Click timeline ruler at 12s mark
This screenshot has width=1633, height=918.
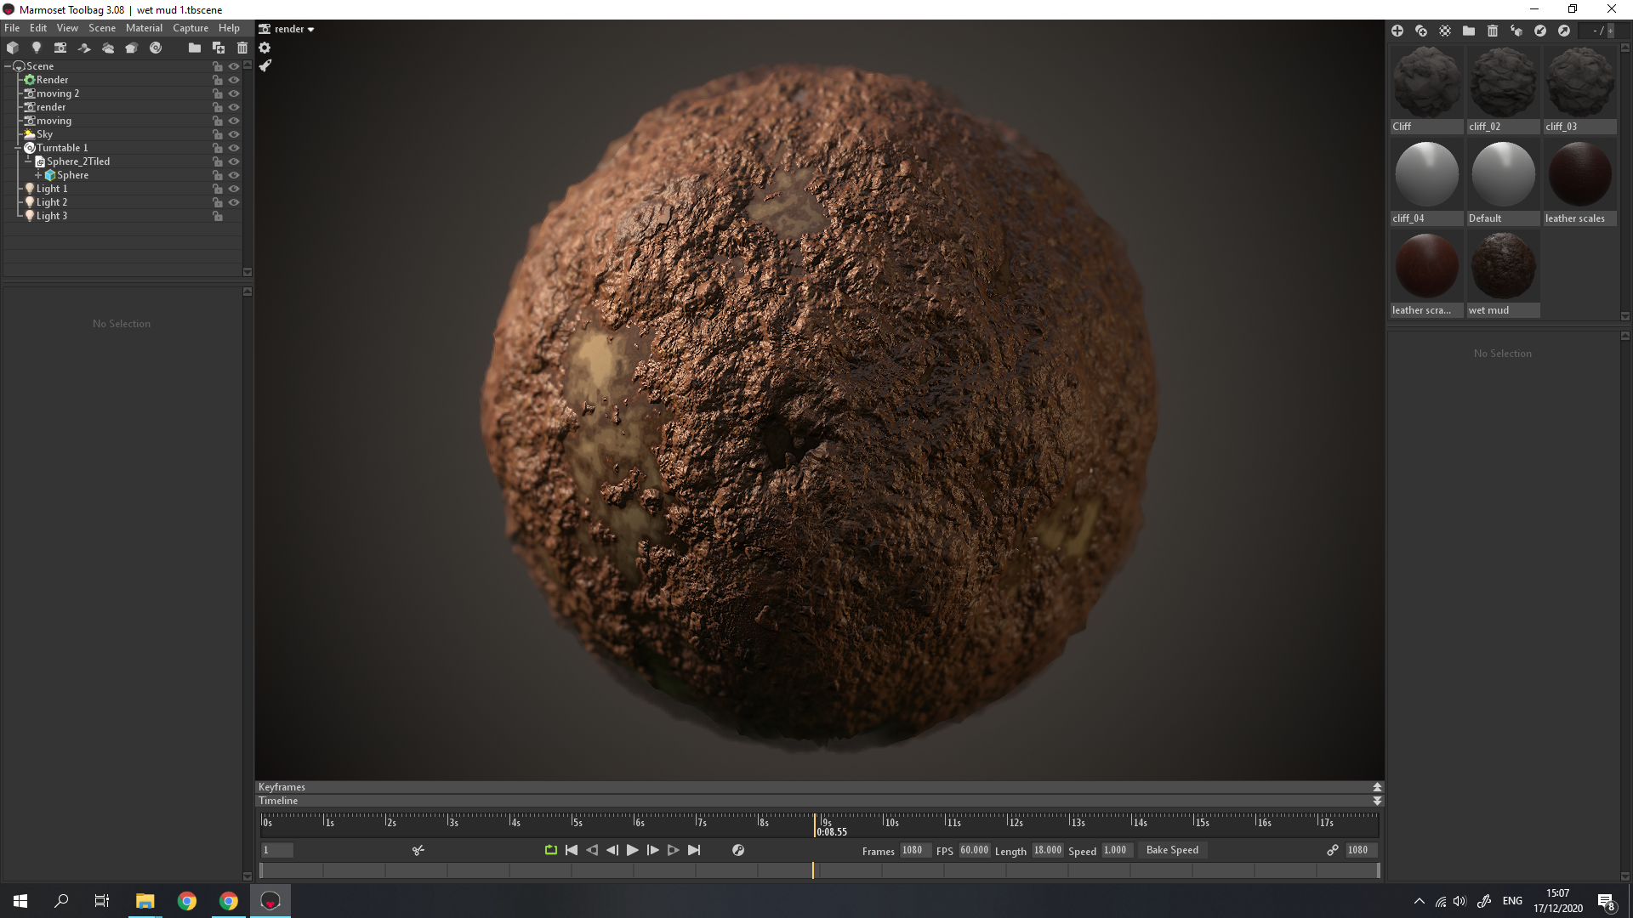[x=1008, y=821]
